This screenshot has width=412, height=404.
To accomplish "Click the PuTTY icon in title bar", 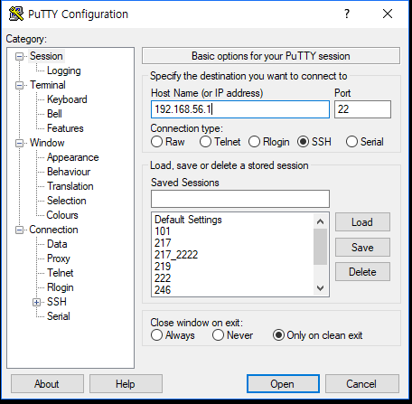I will click(16, 14).
